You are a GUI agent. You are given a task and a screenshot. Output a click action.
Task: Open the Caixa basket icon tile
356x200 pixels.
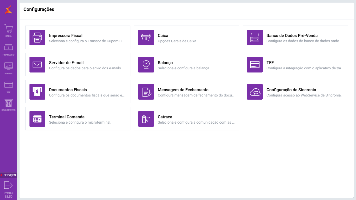146,38
